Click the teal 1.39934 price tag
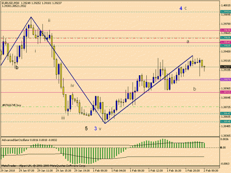231x173 pixels. coord(225,12)
